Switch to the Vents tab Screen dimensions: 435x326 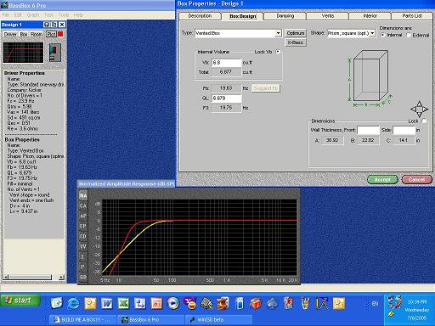click(328, 16)
